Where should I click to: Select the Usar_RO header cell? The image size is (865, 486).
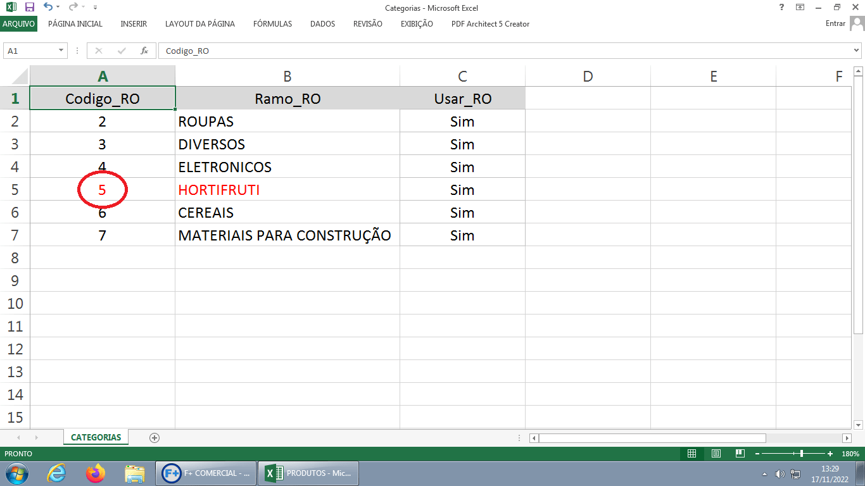462,98
